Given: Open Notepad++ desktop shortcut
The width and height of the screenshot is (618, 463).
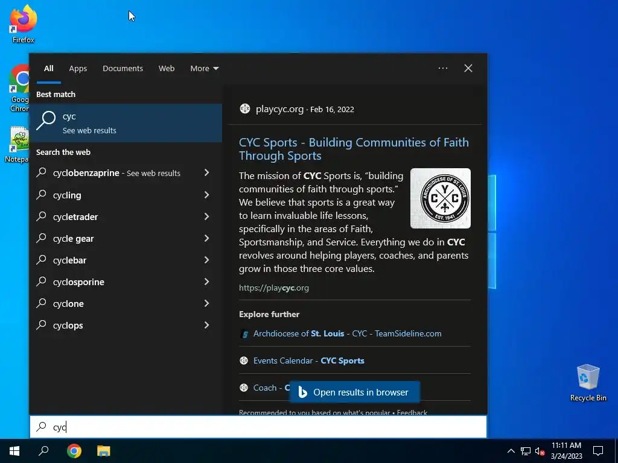Looking at the screenshot, I should [x=18, y=144].
